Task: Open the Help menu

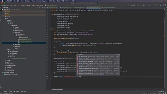Action: (73, 1)
